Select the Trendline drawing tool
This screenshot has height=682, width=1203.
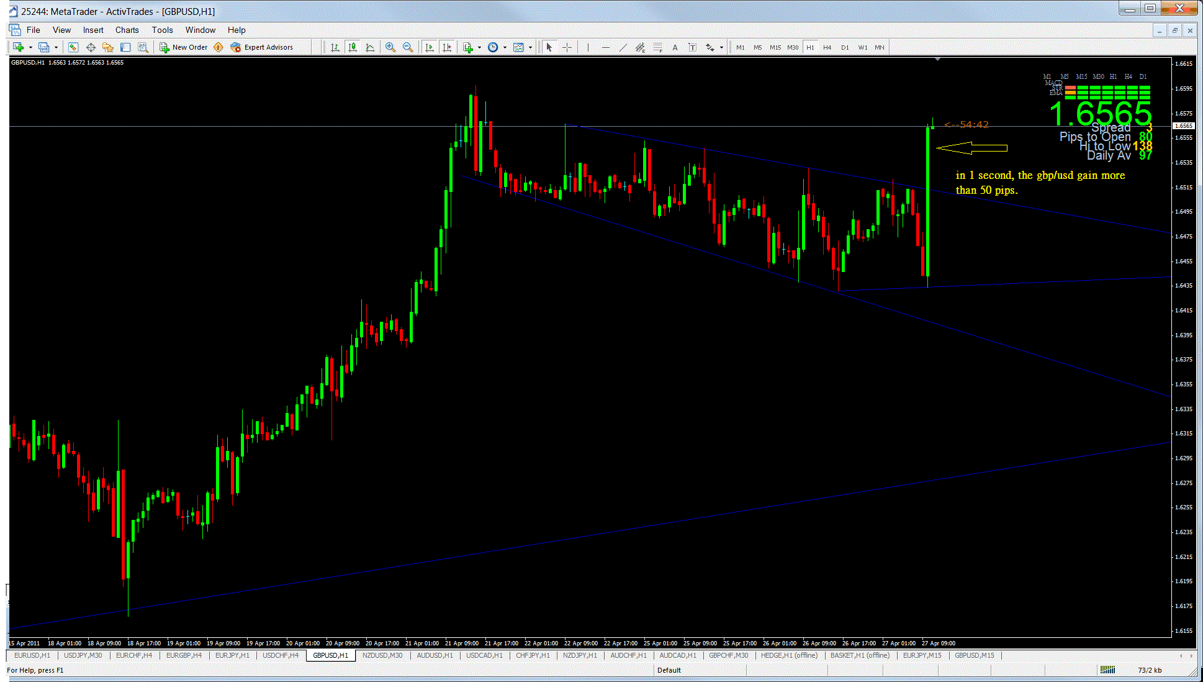[x=623, y=47]
